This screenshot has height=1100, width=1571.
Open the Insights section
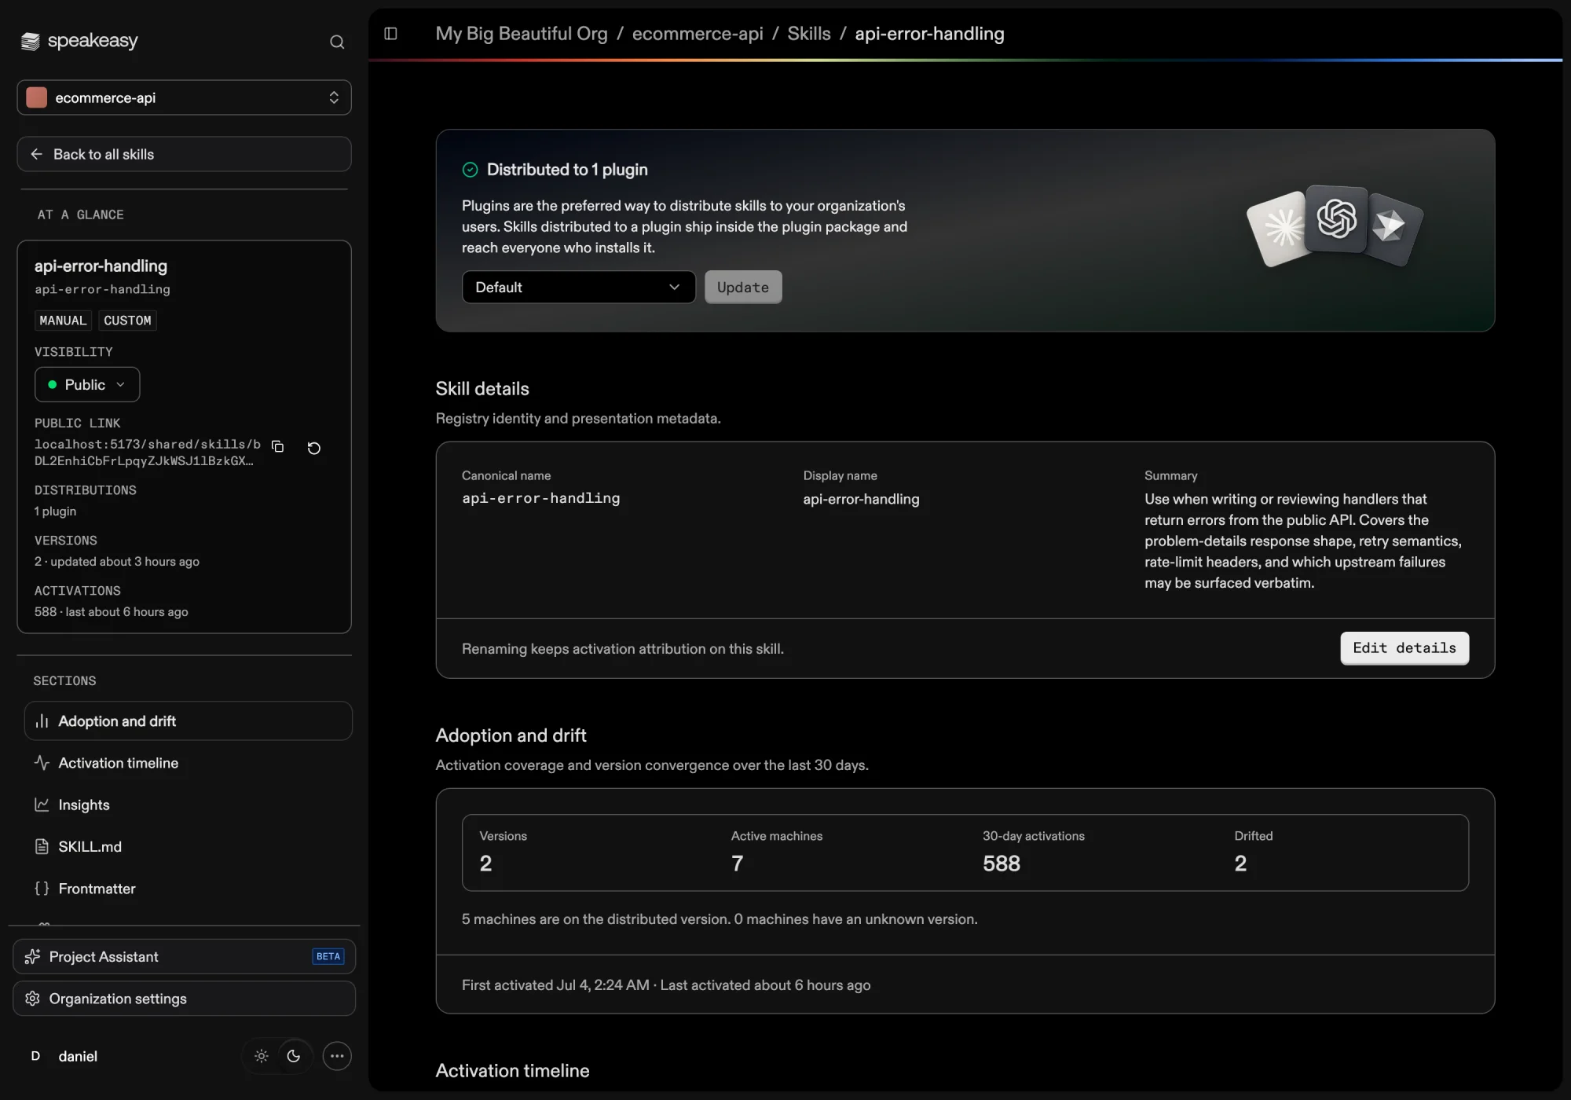189,805
